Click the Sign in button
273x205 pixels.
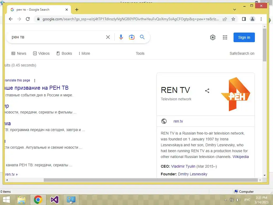(x=244, y=37)
